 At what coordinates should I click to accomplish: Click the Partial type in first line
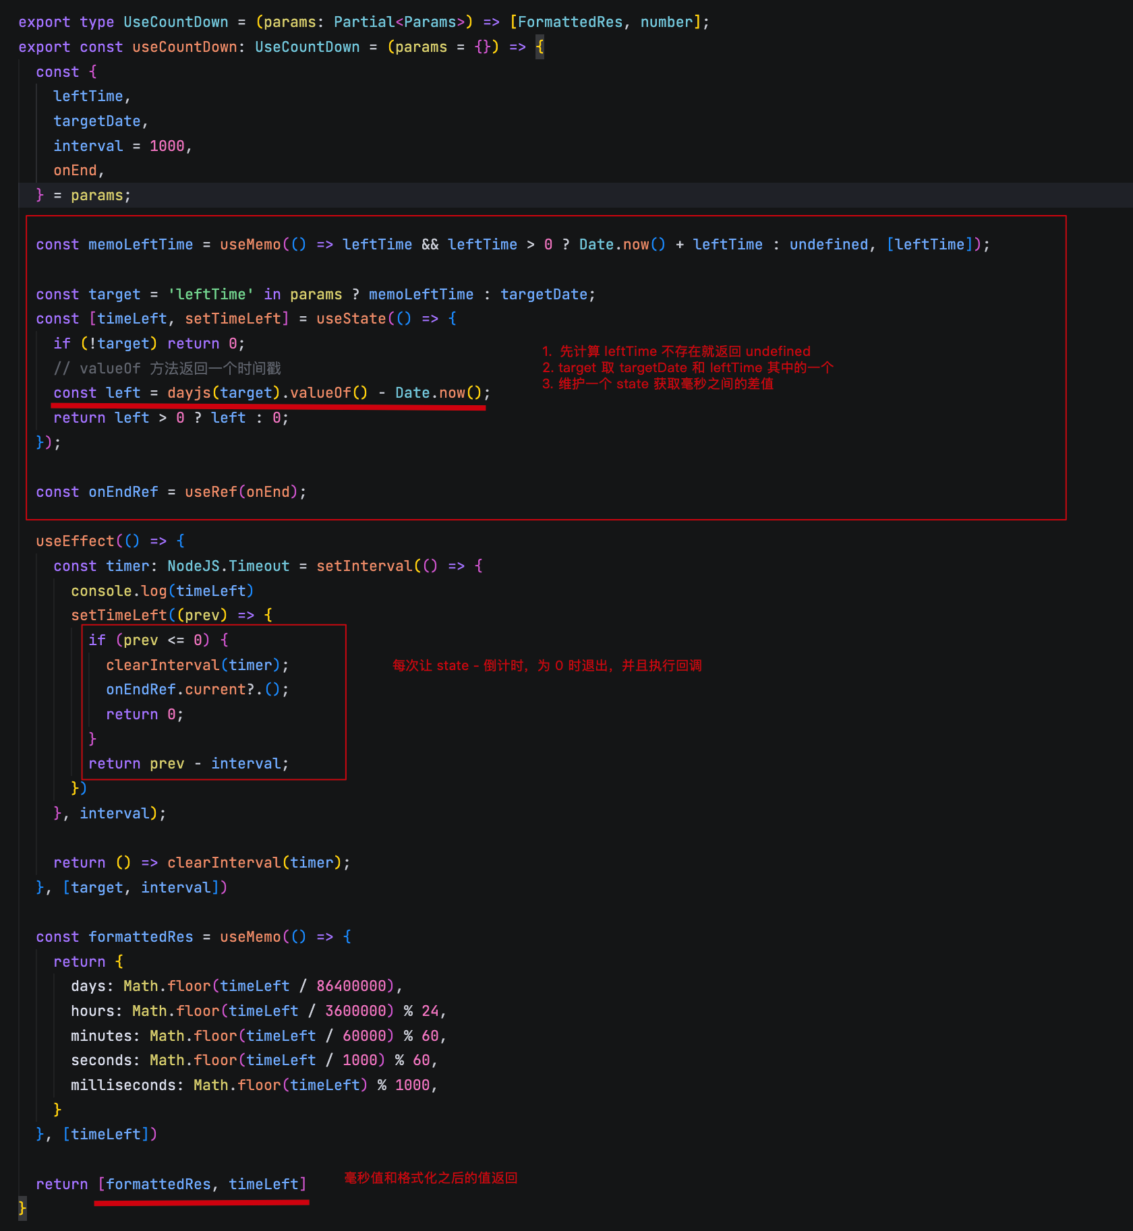pos(364,22)
